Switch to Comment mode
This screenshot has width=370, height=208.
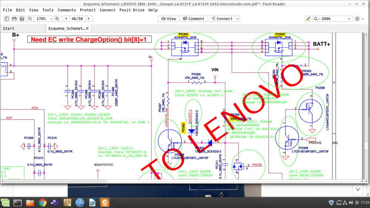point(194,19)
